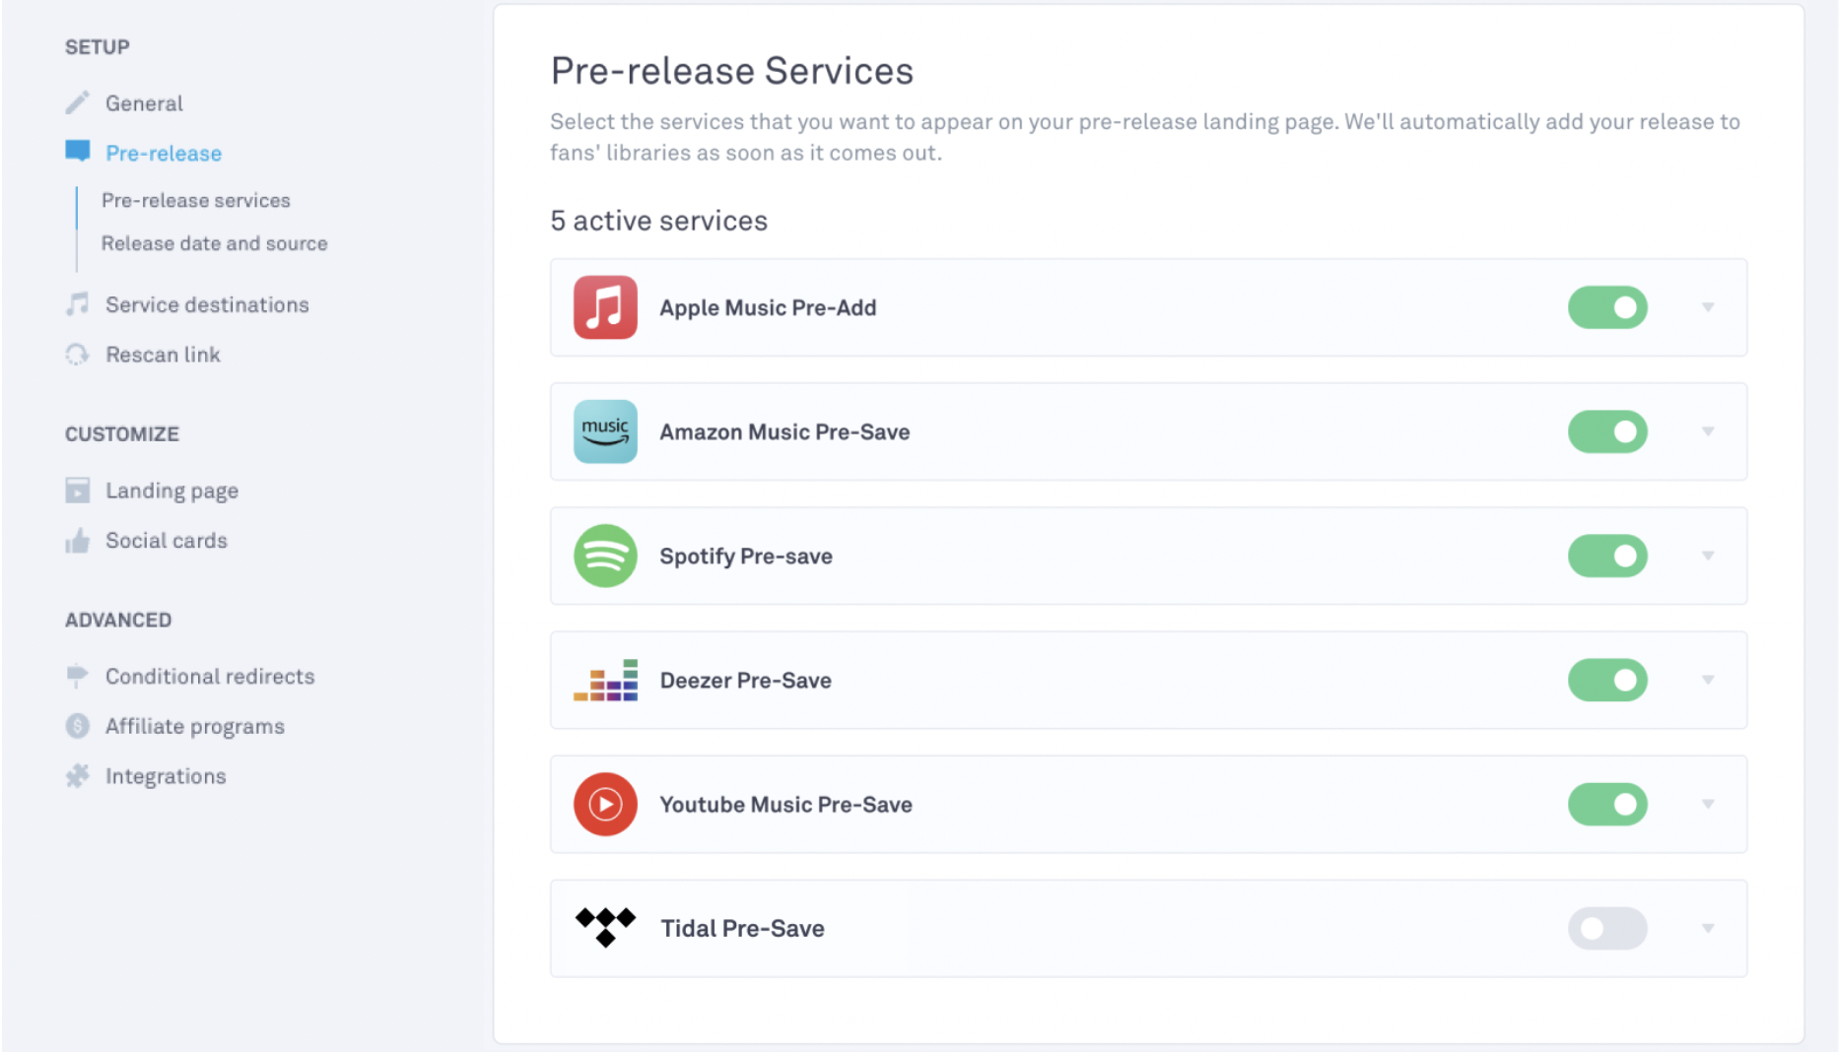Go to Pre-release services sub-item
The image size is (1839, 1052).
pyautogui.click(x=196, y=200)
